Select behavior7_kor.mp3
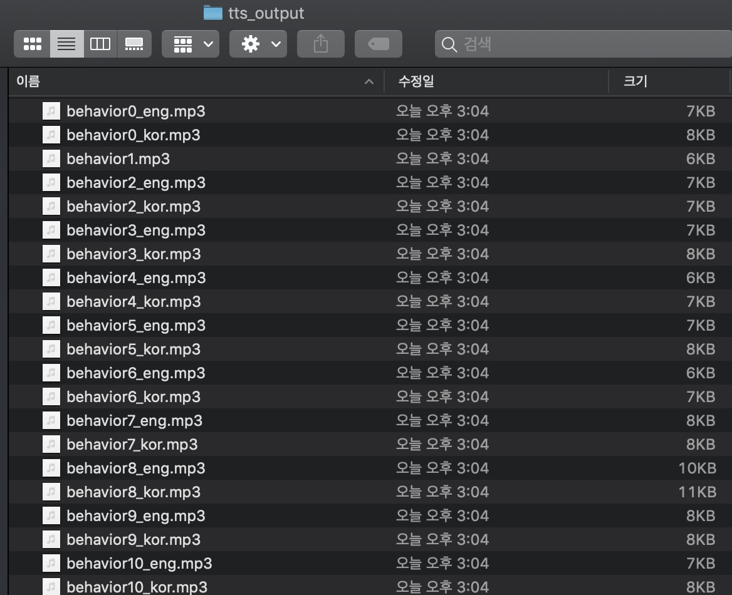The height and width of the screenshot is (595, 732). click(x=370, y=444)
